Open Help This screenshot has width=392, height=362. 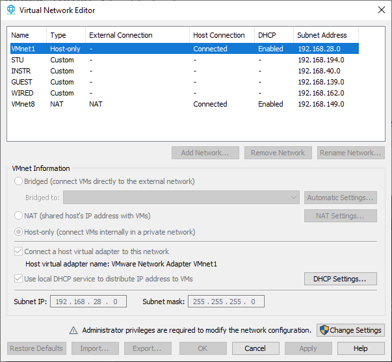coord(361,348)
